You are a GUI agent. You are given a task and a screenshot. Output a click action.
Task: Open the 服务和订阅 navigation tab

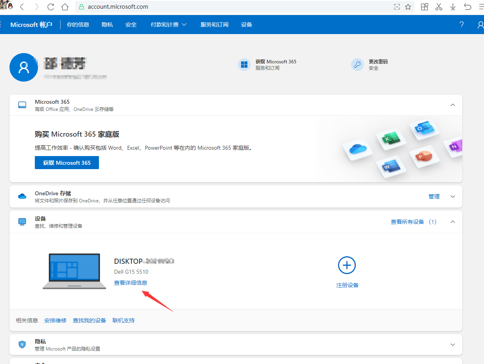coord(214,25)
